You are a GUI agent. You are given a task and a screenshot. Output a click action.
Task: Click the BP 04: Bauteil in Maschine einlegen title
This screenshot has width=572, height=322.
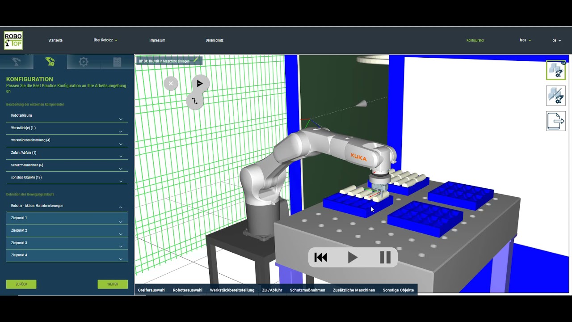164,61
